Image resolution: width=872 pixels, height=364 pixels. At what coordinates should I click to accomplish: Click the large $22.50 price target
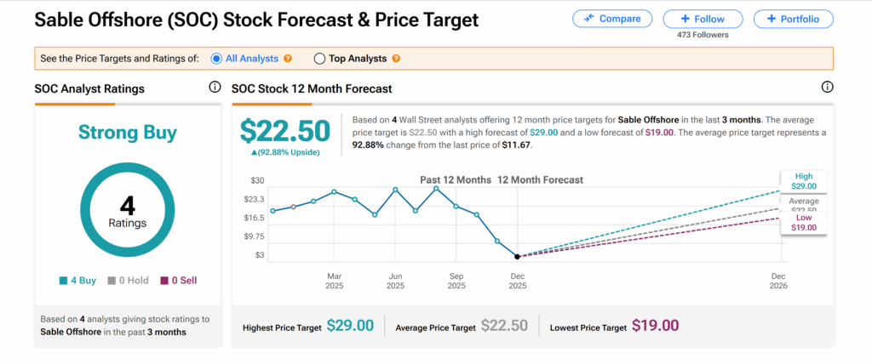pyautogui.click(x=284, y=130)
